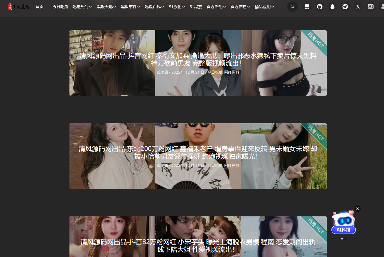Click the QQ penguin icon
This screenshot has height=257, width=384.
pyautogui.click(x=332, y=7)
